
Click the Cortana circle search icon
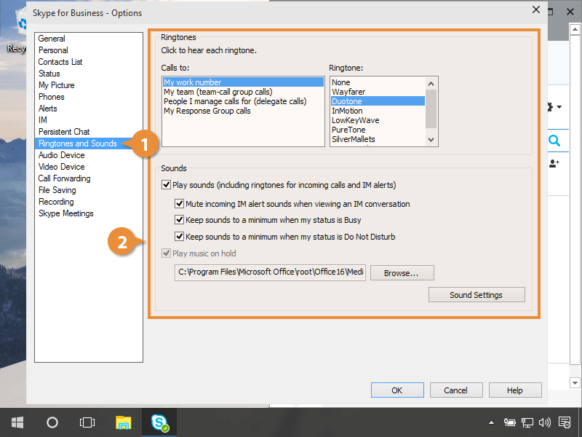52,422
